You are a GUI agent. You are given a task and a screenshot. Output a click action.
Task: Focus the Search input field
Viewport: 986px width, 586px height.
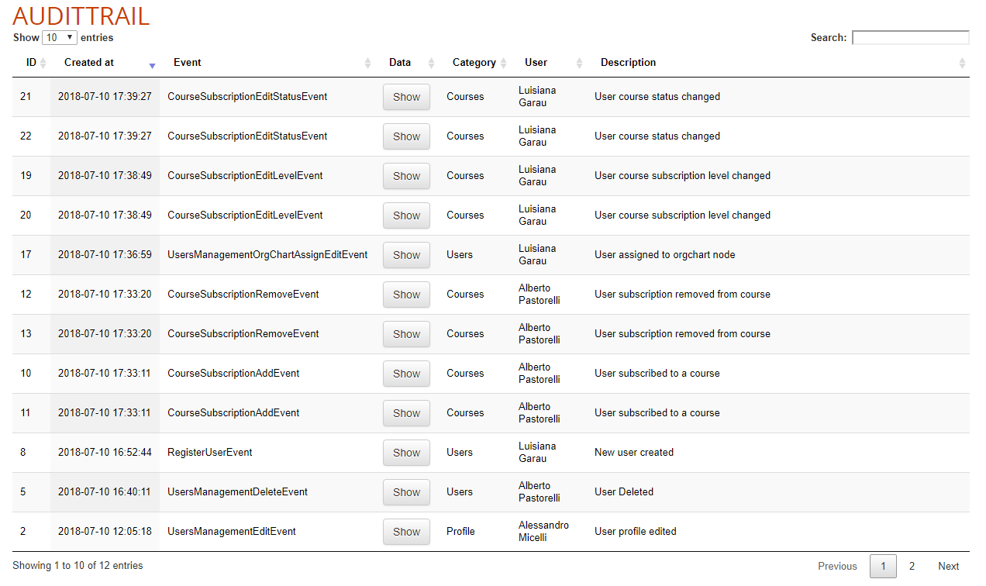910,37
